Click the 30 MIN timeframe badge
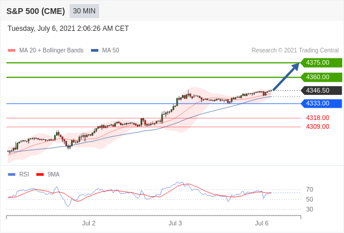Image resolution: width=344 pixels, height=233 pixels. (x=84, y=11)
